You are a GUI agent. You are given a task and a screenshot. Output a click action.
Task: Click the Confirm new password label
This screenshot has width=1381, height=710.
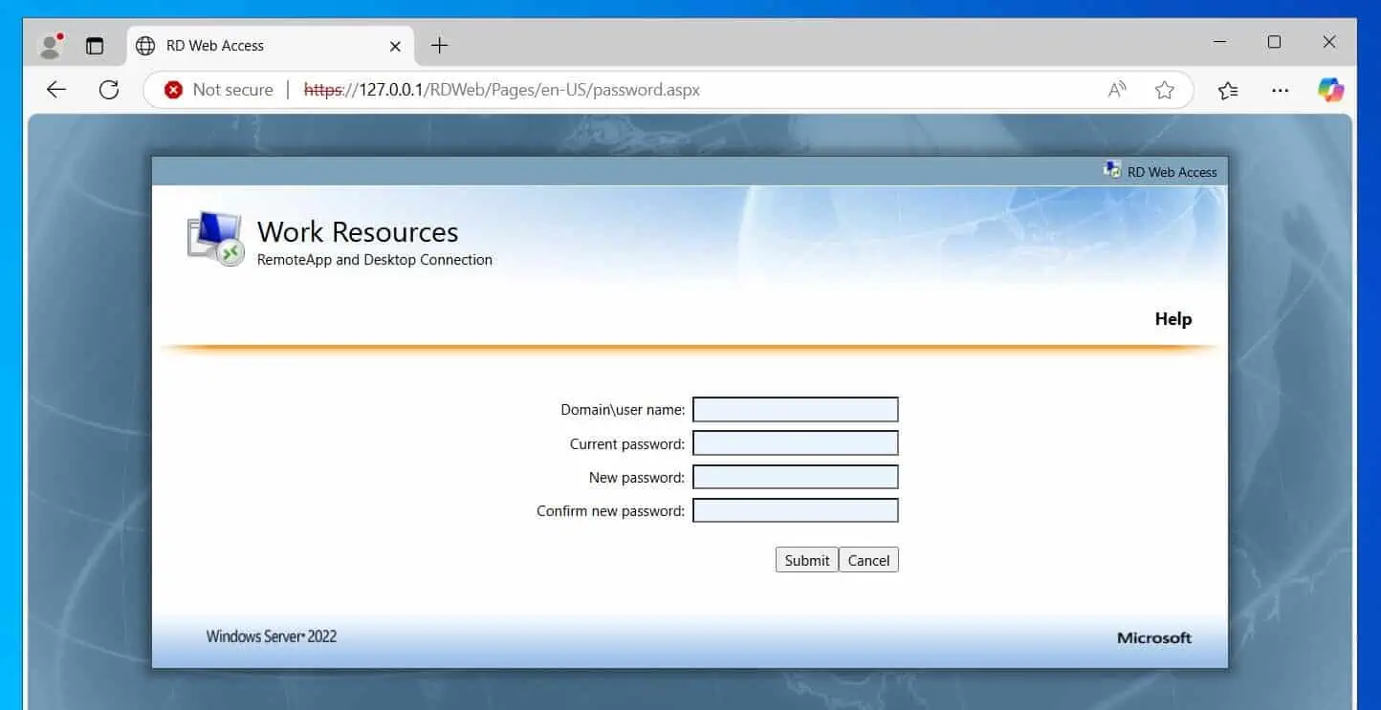click(611, 511)
